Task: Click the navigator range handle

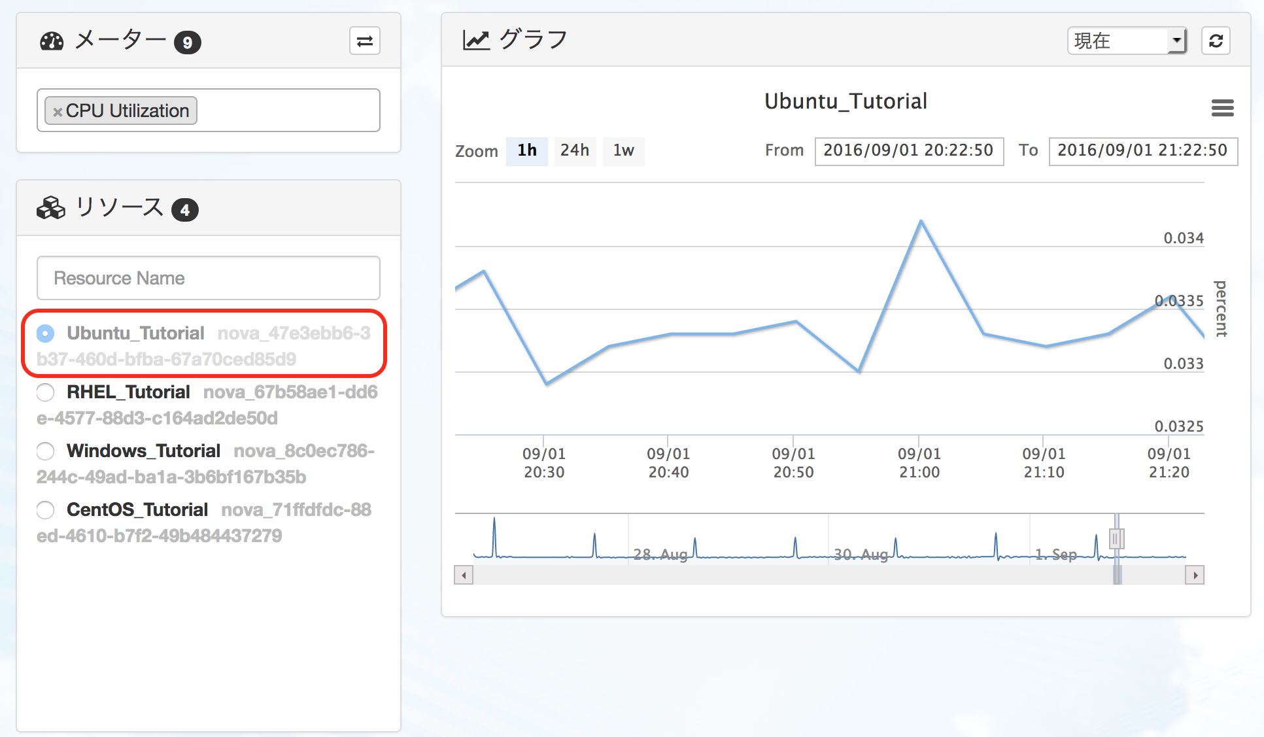Action: [x=1117, y=539]
